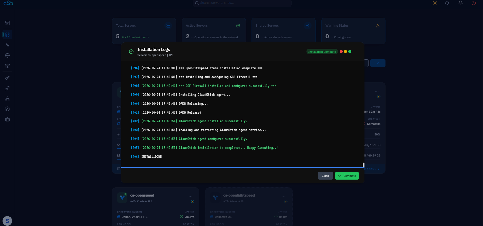Click log line 404, CloudStick agent configured successfully
The image size is (483, 226).
pyautogui.click(x=189, y=139)
